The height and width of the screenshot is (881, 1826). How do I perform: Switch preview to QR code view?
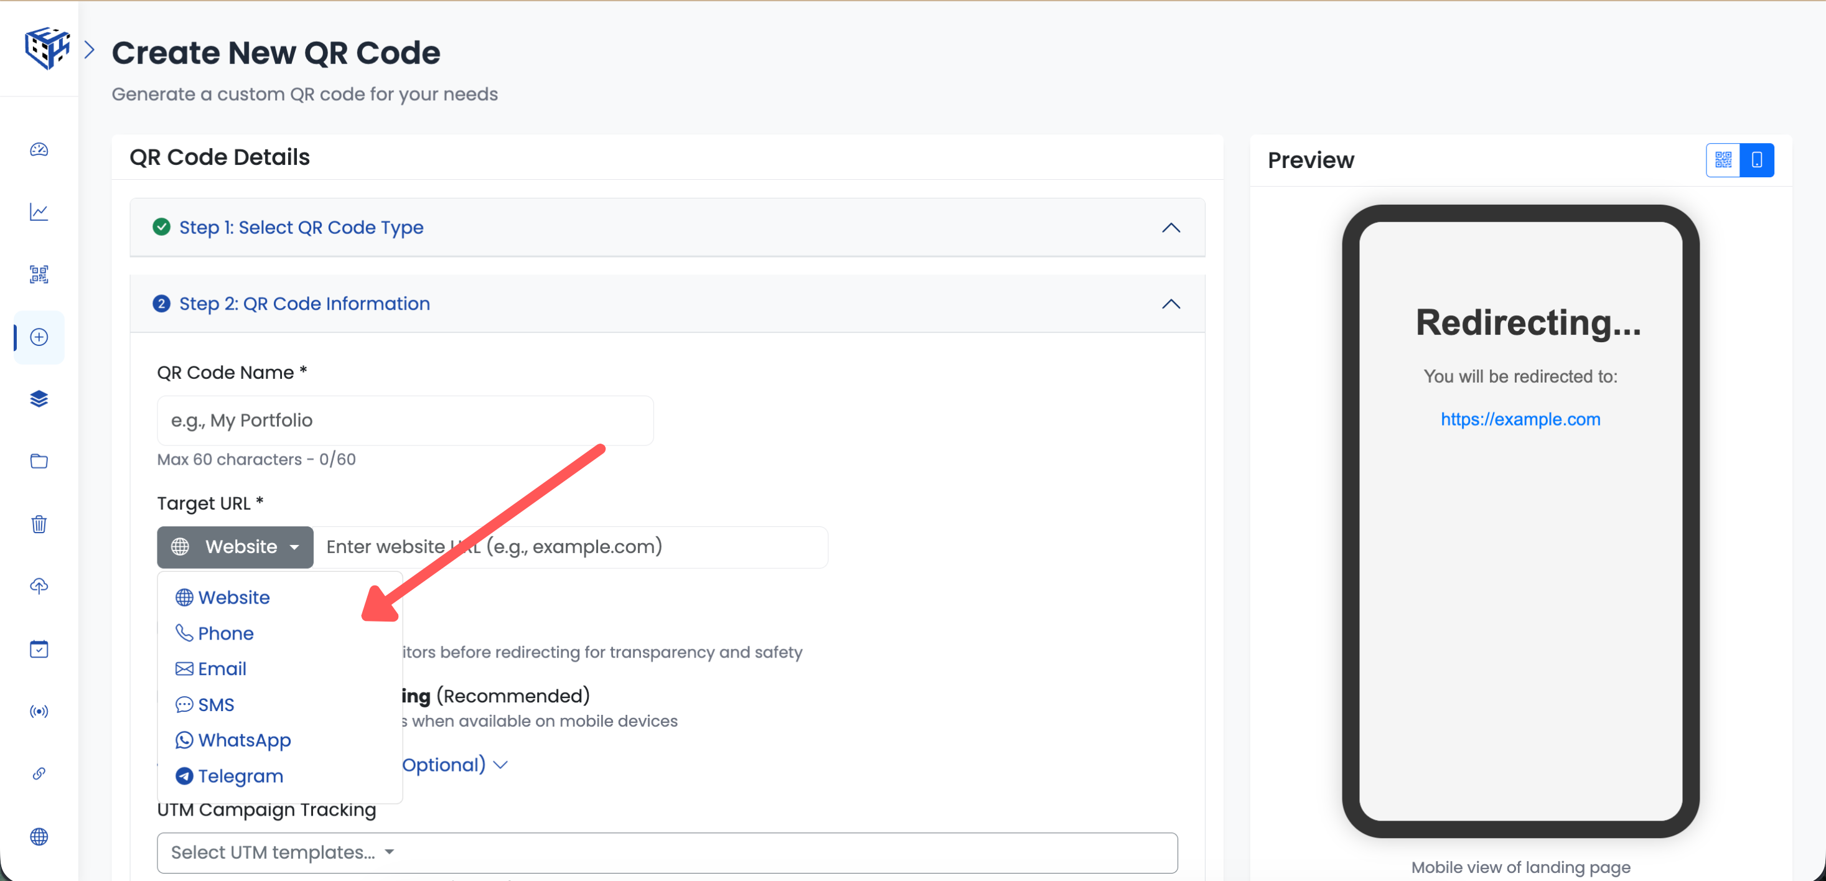1723,159
